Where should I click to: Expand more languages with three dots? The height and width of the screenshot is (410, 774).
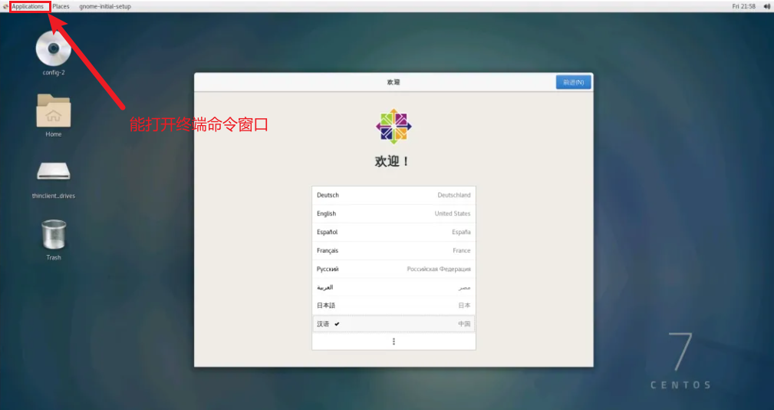[x=394, y=342]
